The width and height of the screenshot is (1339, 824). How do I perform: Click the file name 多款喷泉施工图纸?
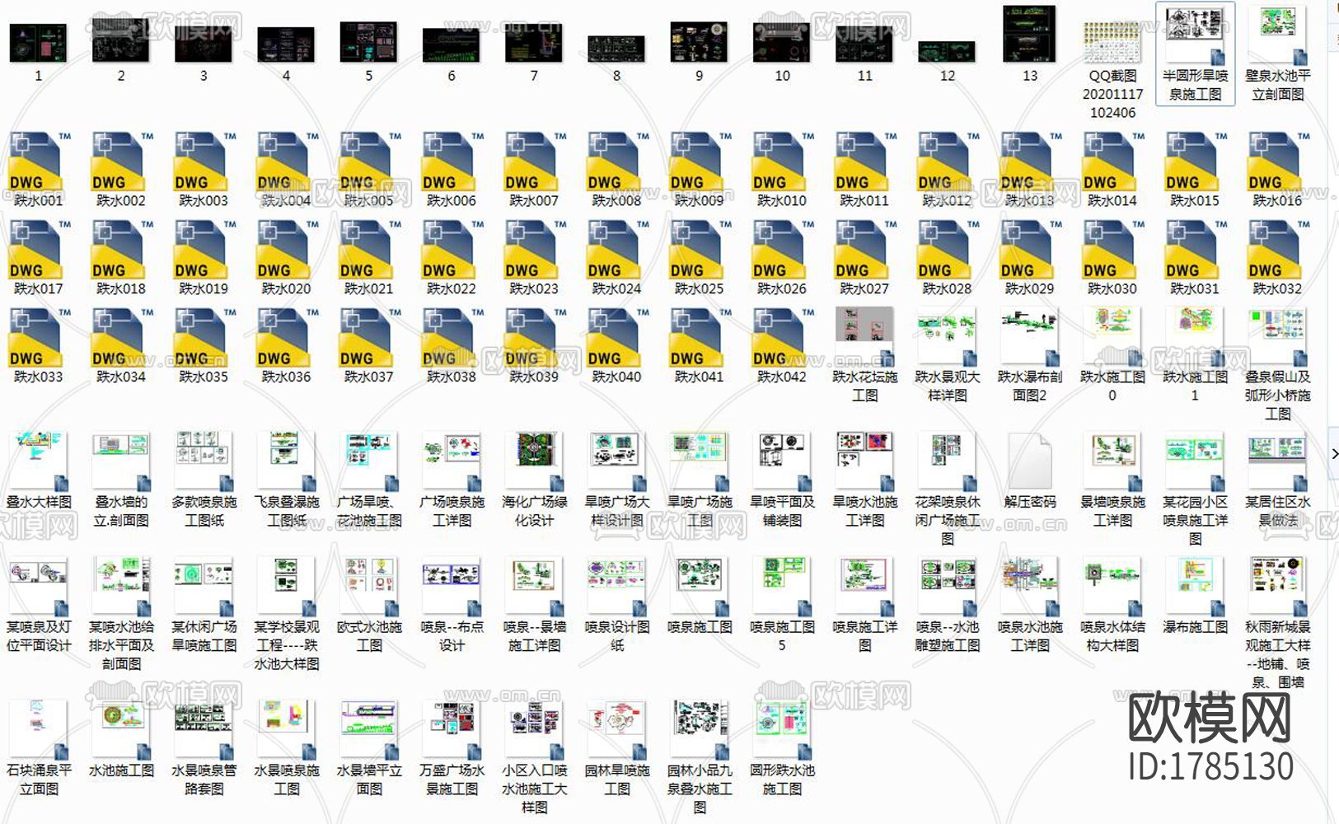pyautogui.click(x=204, y=511)
